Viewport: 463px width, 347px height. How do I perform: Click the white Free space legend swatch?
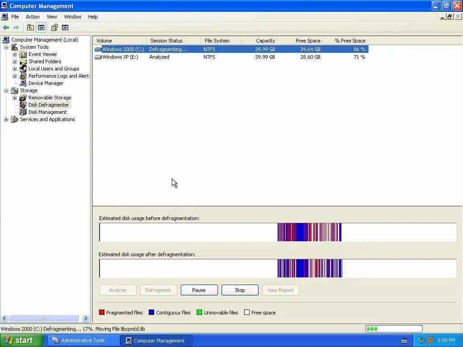coord(247,313)
